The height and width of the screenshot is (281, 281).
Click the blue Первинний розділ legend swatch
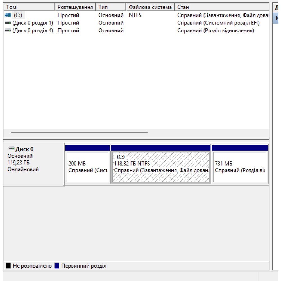coord(57,266)
